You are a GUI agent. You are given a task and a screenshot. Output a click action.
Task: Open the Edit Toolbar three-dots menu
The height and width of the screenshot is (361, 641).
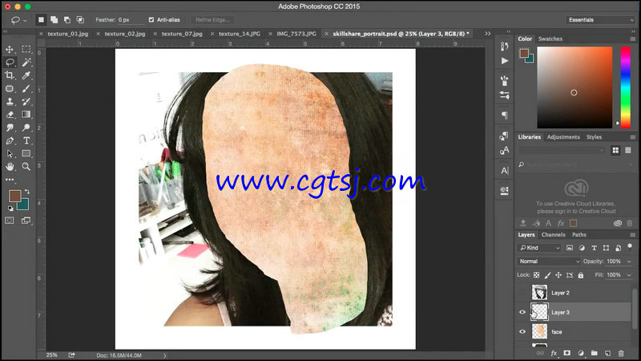click(10, 180)
